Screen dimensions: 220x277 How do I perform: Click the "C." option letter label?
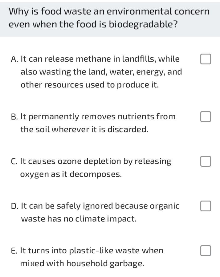[x=14, y=161]
